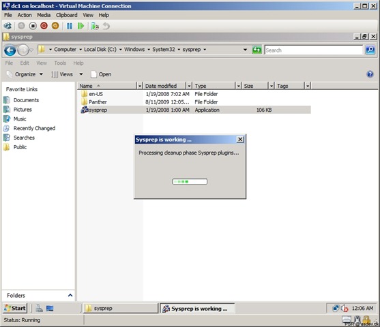380x327 pixels.
Task: Open Documents in Favorite Links
Action: 26,100
